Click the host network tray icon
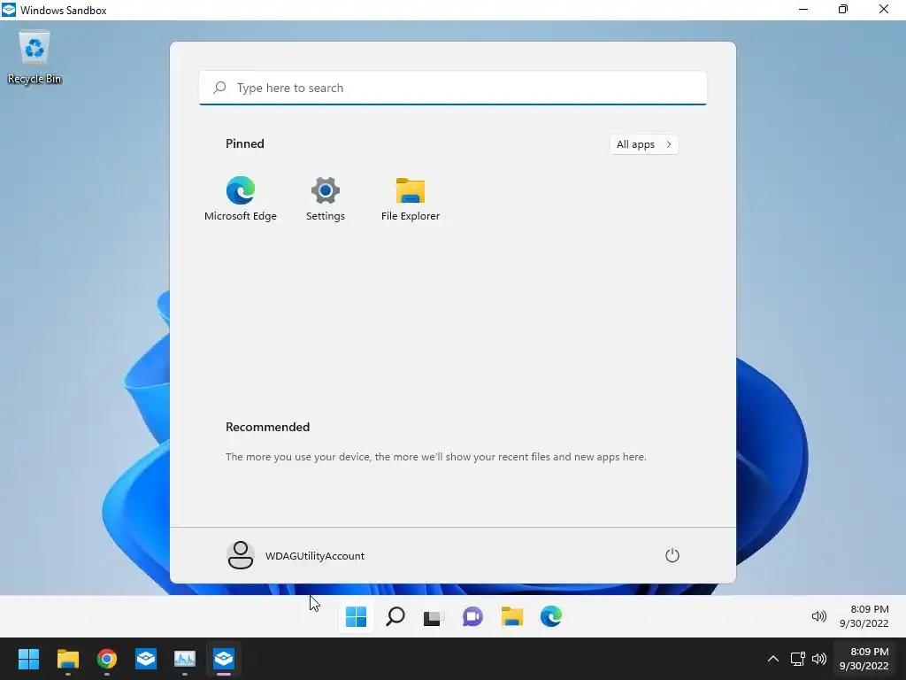This screenshot has width=906, height=680. click(x=797, y=659)
